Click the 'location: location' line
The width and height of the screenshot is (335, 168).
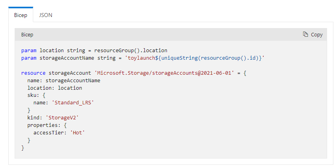[55, 88]
